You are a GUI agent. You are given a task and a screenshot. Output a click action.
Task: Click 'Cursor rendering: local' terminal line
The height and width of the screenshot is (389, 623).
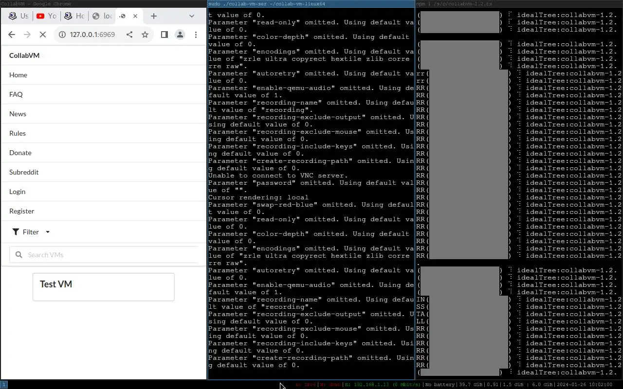pyautogui.click(x=258, y=197)
